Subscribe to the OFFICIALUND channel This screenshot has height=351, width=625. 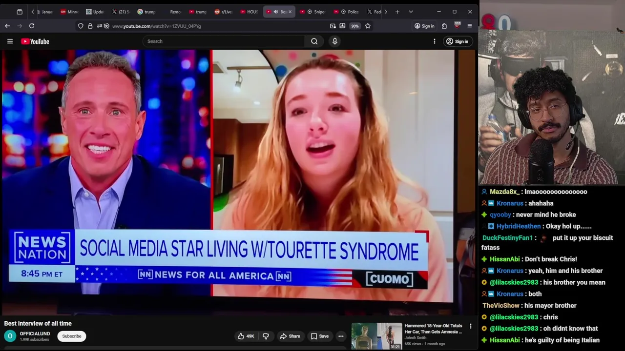click(x=72, y=336)
